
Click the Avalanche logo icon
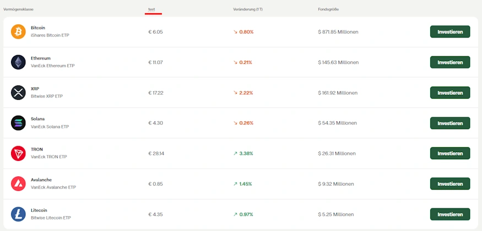point(18,184)
